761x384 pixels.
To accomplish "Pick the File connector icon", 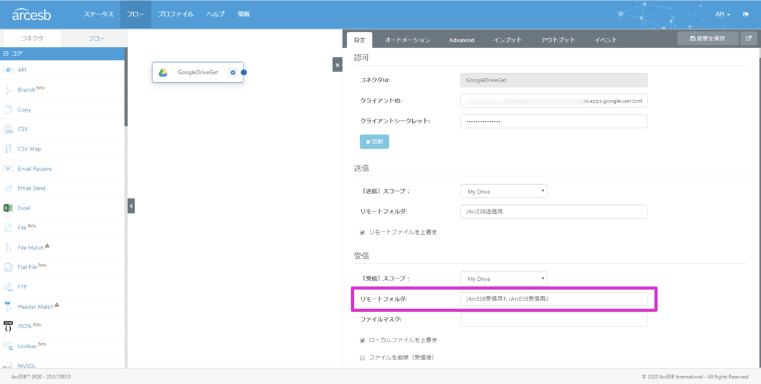I will coord(8,228).
